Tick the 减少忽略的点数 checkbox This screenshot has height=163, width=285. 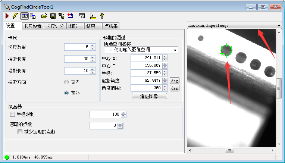[x=20, y=132]
